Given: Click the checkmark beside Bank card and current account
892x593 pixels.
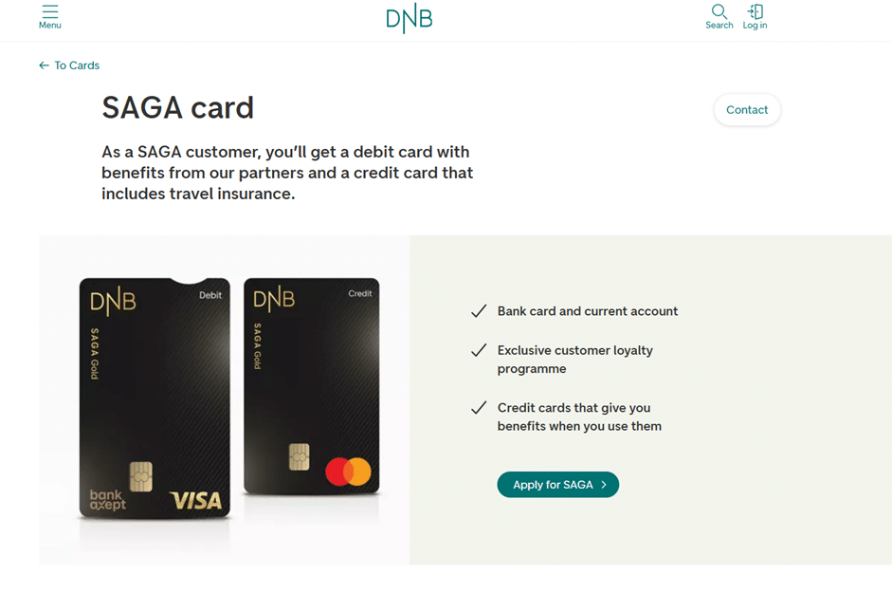Looking at the screenshot, I should [x=479, y=311].
